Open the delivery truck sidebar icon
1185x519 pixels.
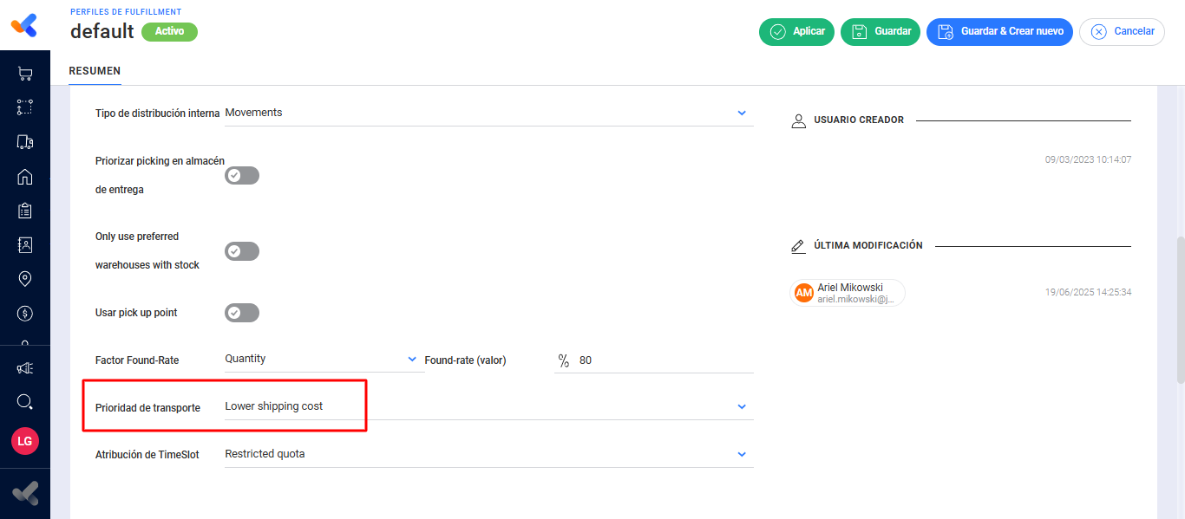pos(25,142)
